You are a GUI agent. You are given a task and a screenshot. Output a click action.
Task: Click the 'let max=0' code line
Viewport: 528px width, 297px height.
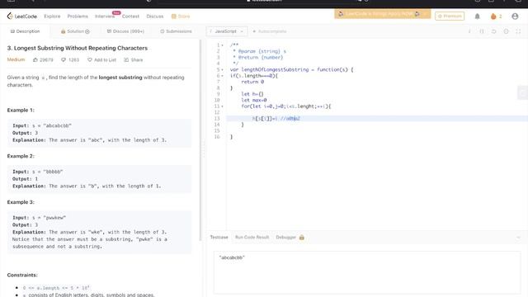pos(254,100)
